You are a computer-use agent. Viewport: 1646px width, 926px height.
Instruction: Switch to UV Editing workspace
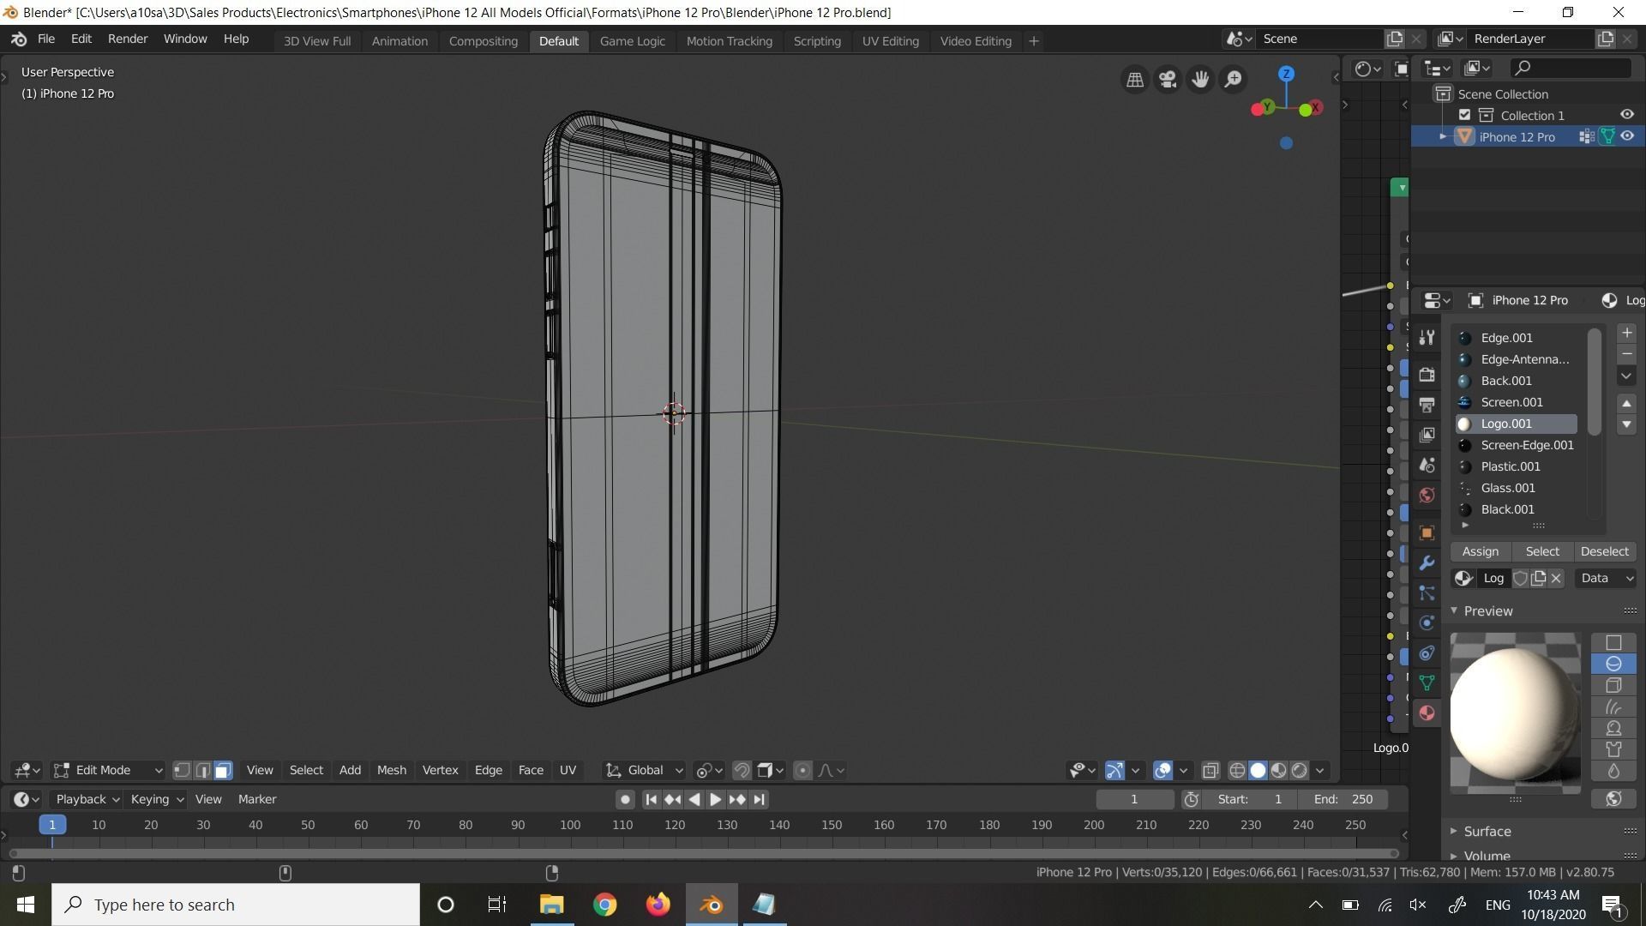point(890,40)
